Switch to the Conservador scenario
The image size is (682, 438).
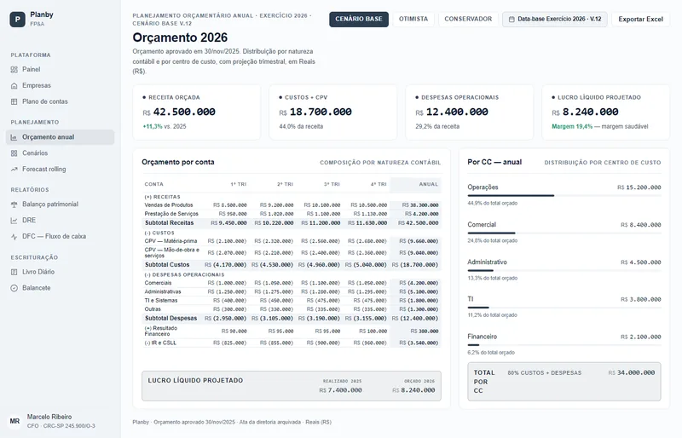click(468, 19)
